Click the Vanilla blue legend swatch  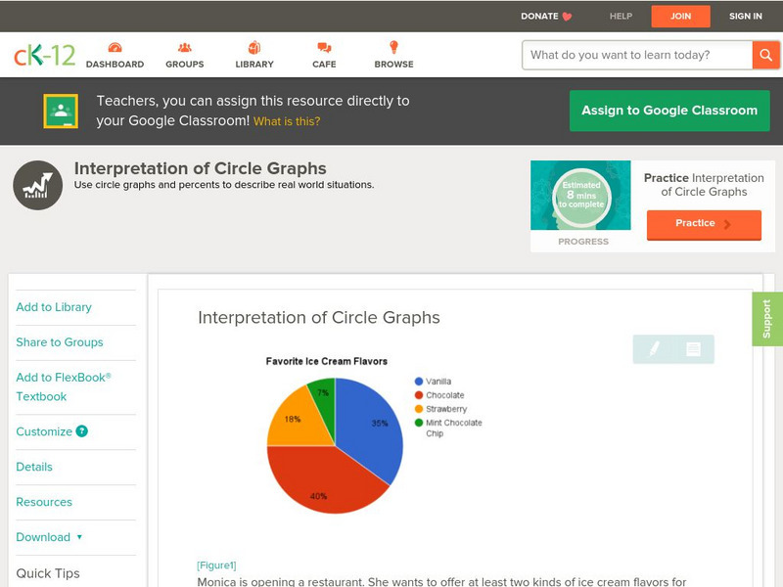coord(419,382)
